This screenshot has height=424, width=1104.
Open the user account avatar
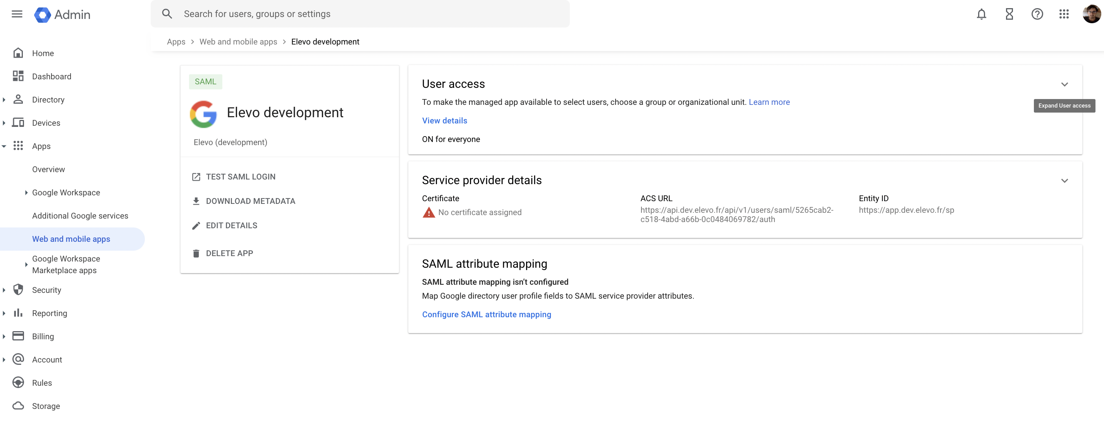coord(1091,14)
